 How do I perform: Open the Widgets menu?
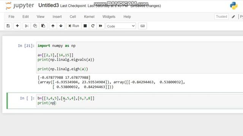(x=109, y=17)
